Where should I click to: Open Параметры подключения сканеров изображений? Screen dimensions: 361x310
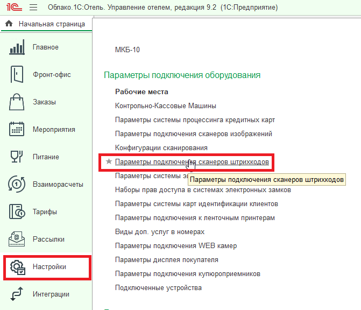tap(193, 134)
